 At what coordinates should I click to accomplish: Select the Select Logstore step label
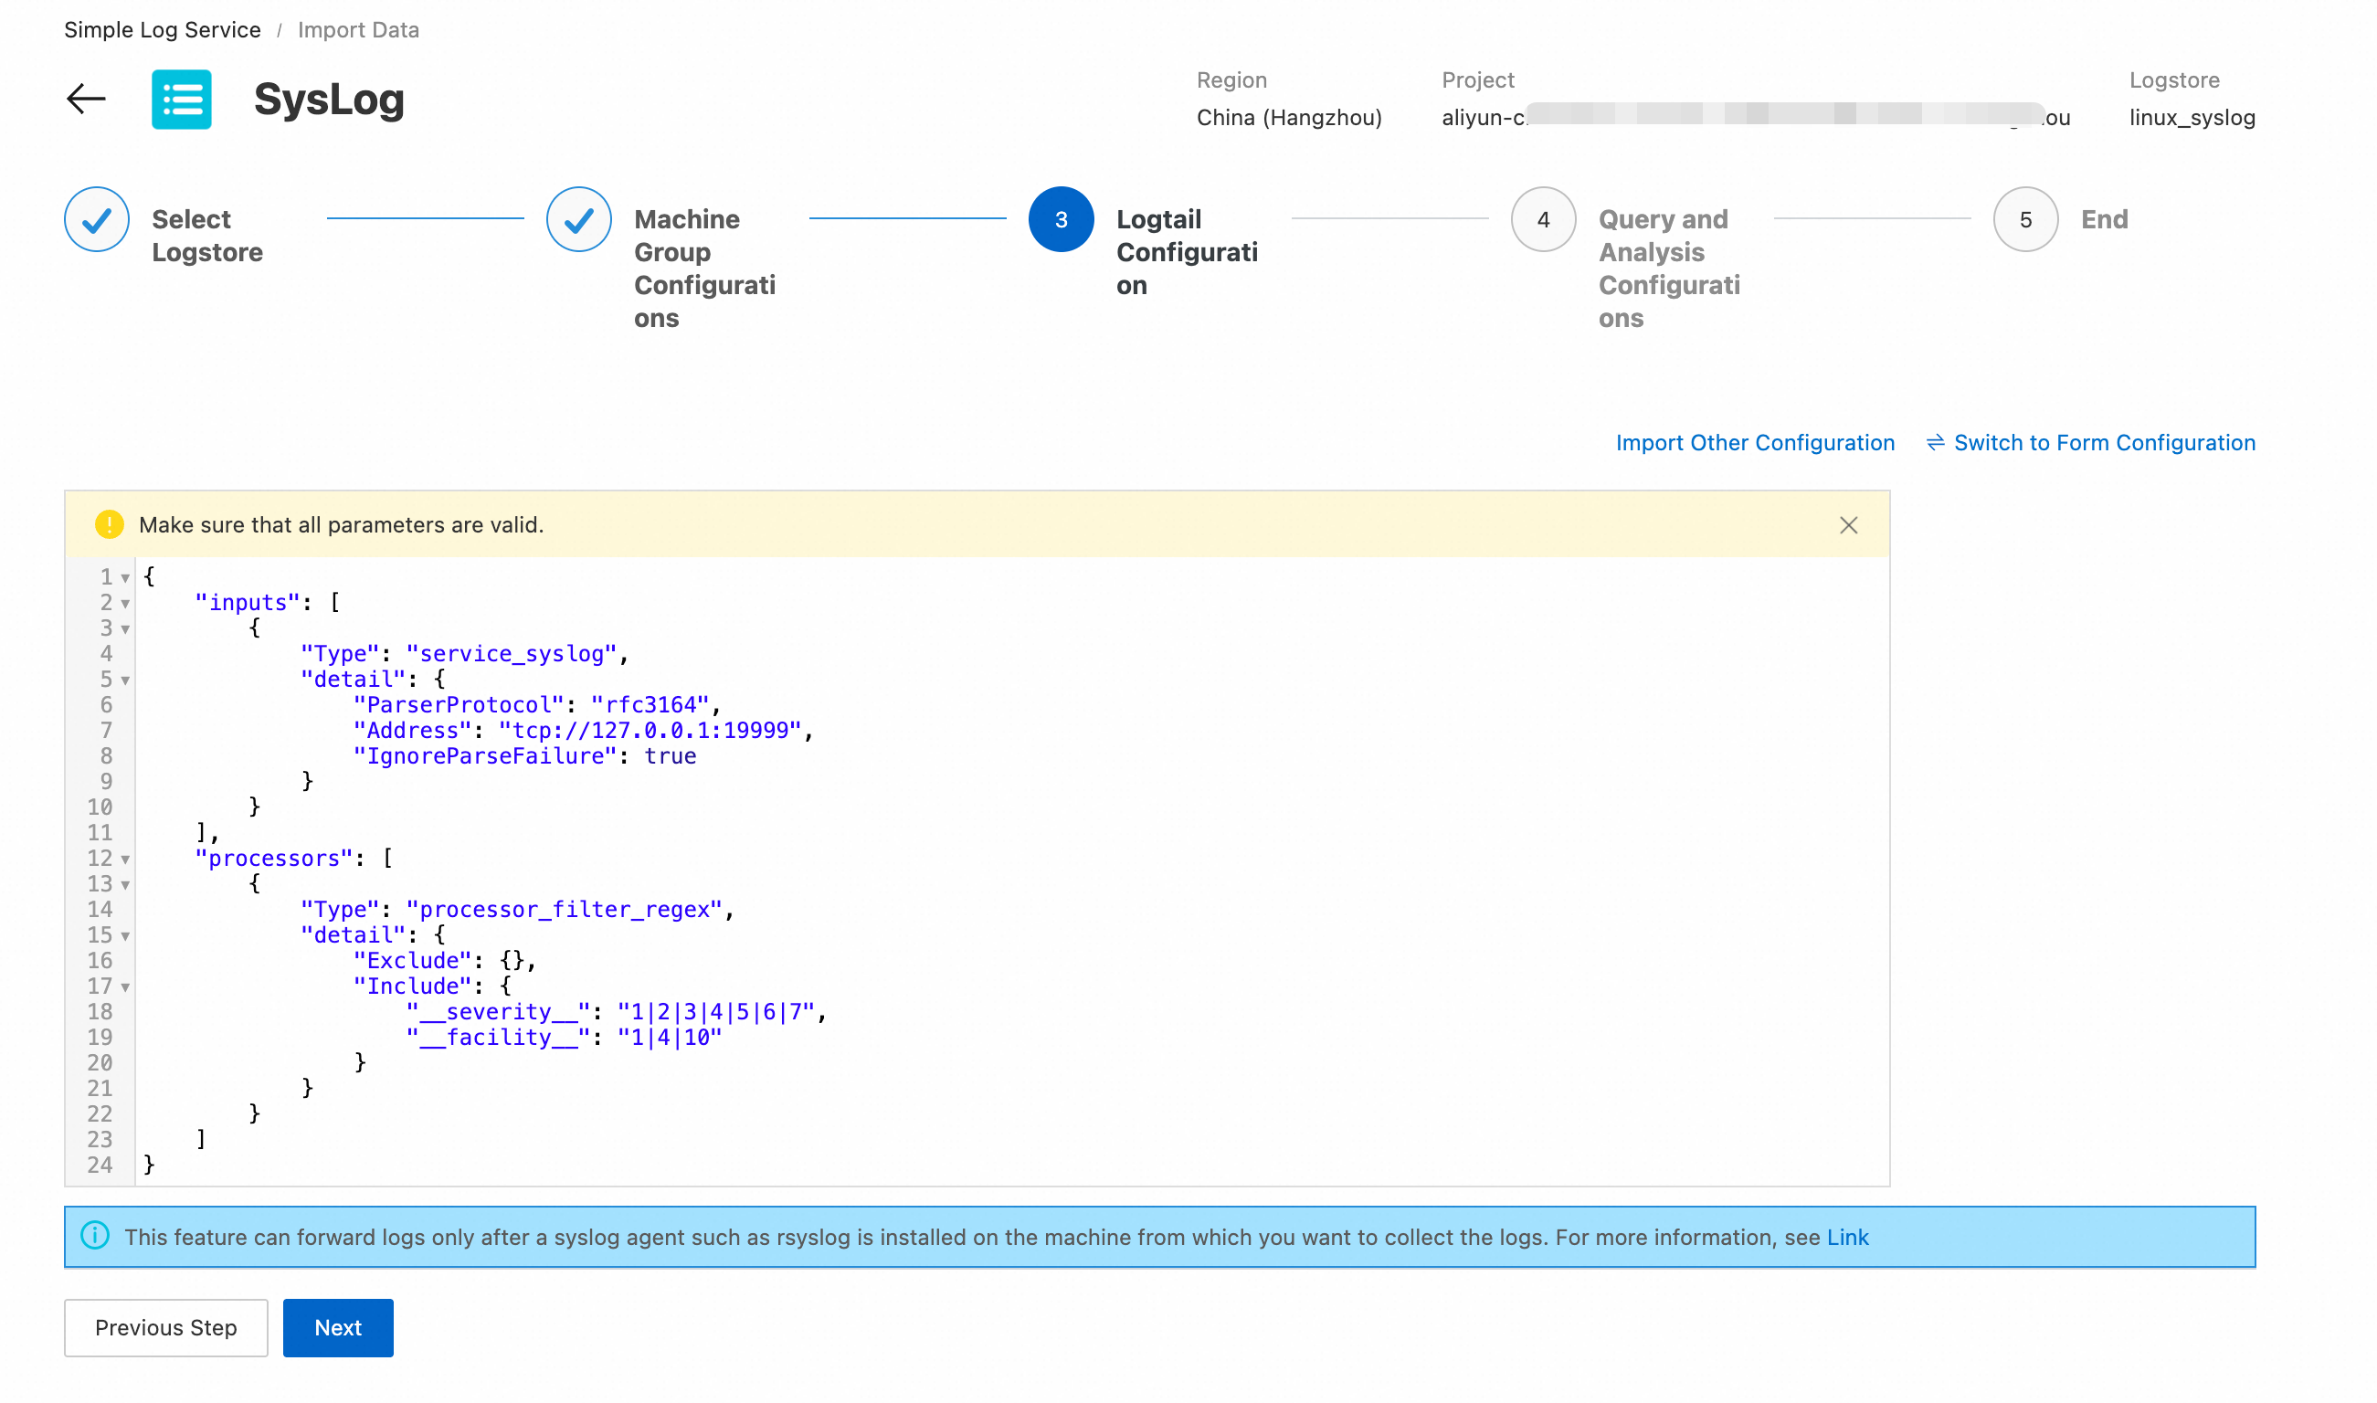pyautogui.click(x=207, y=236)
